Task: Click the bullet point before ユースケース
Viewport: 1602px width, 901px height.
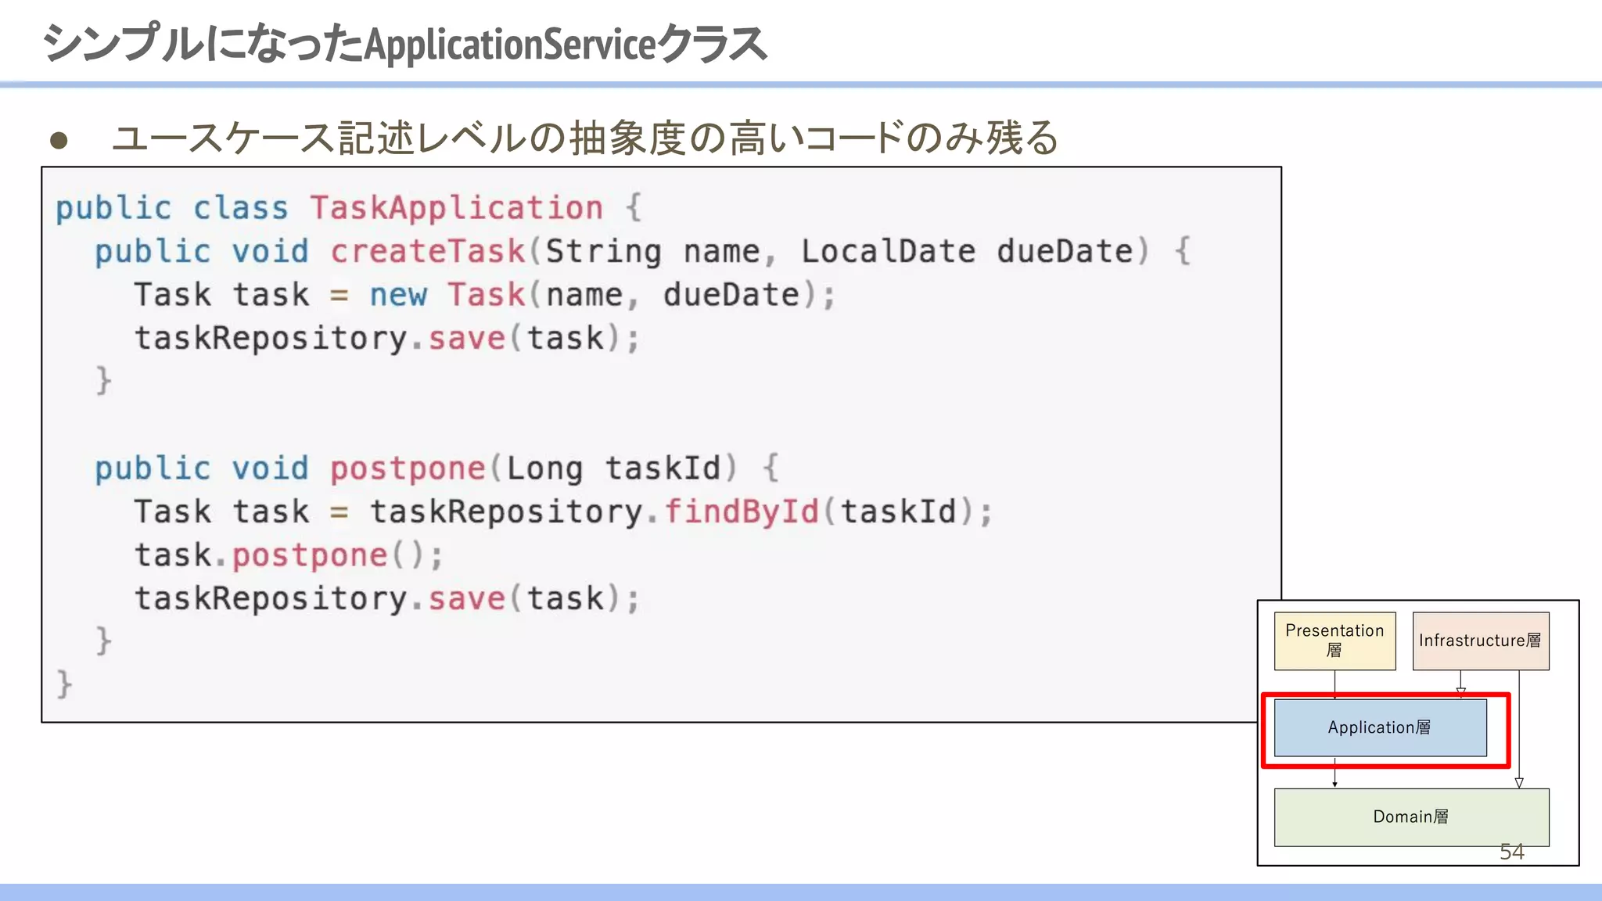Action: tap(59, 141)
